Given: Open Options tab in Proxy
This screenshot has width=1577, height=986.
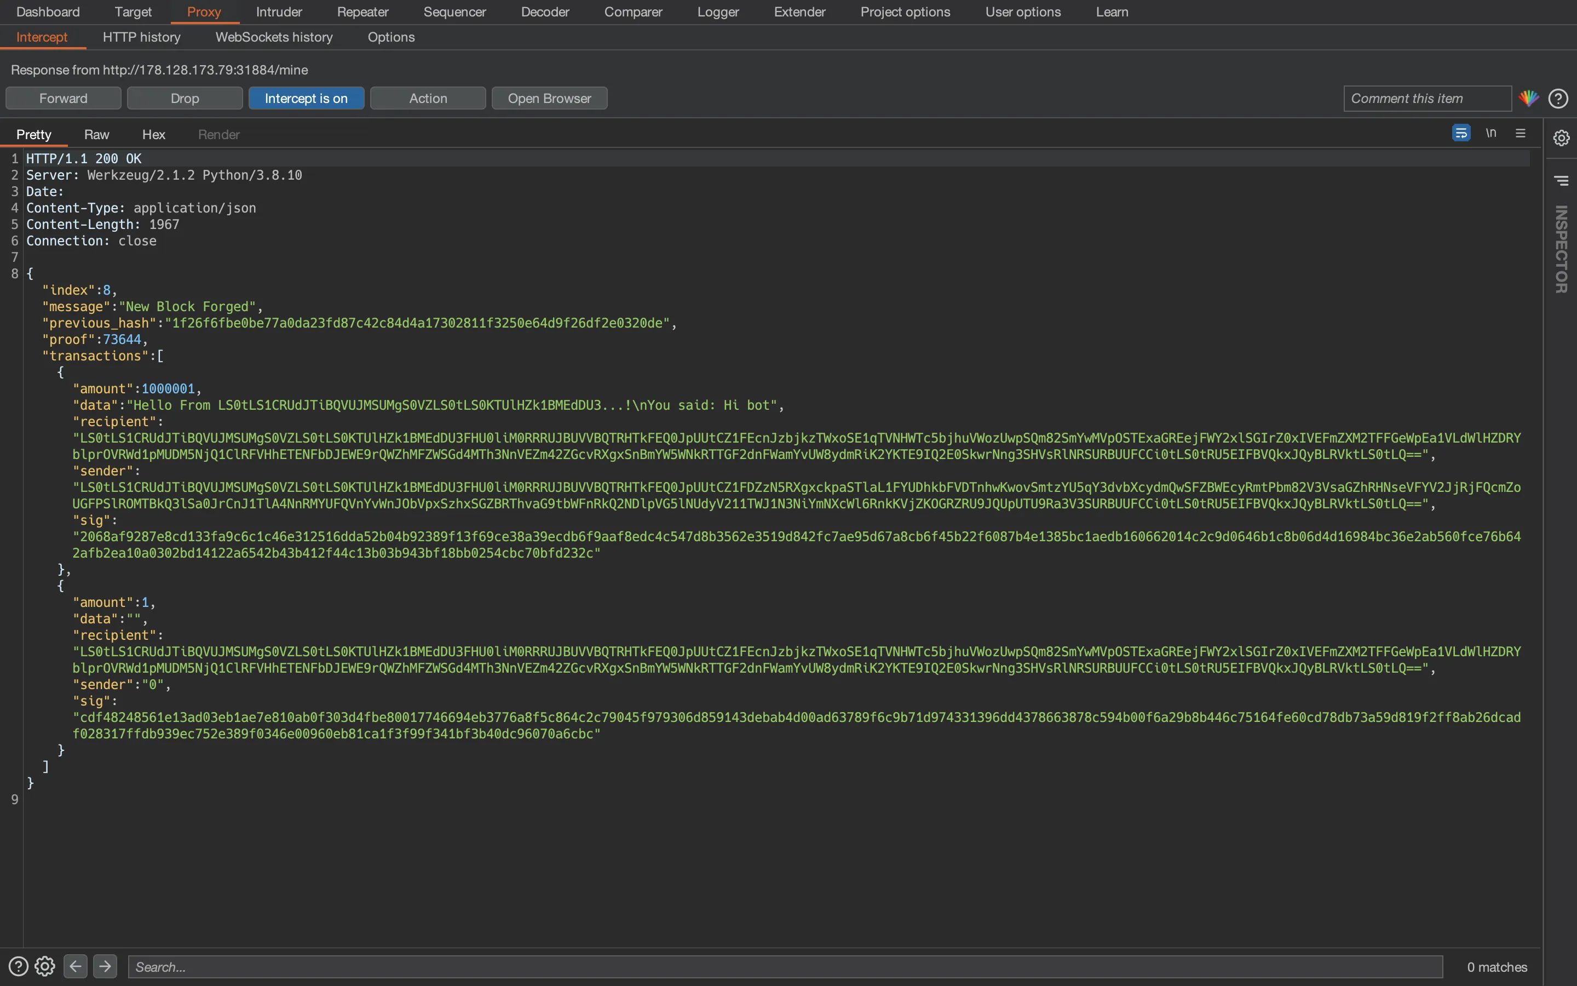Looking at the screenshot, I should point(392,36).
